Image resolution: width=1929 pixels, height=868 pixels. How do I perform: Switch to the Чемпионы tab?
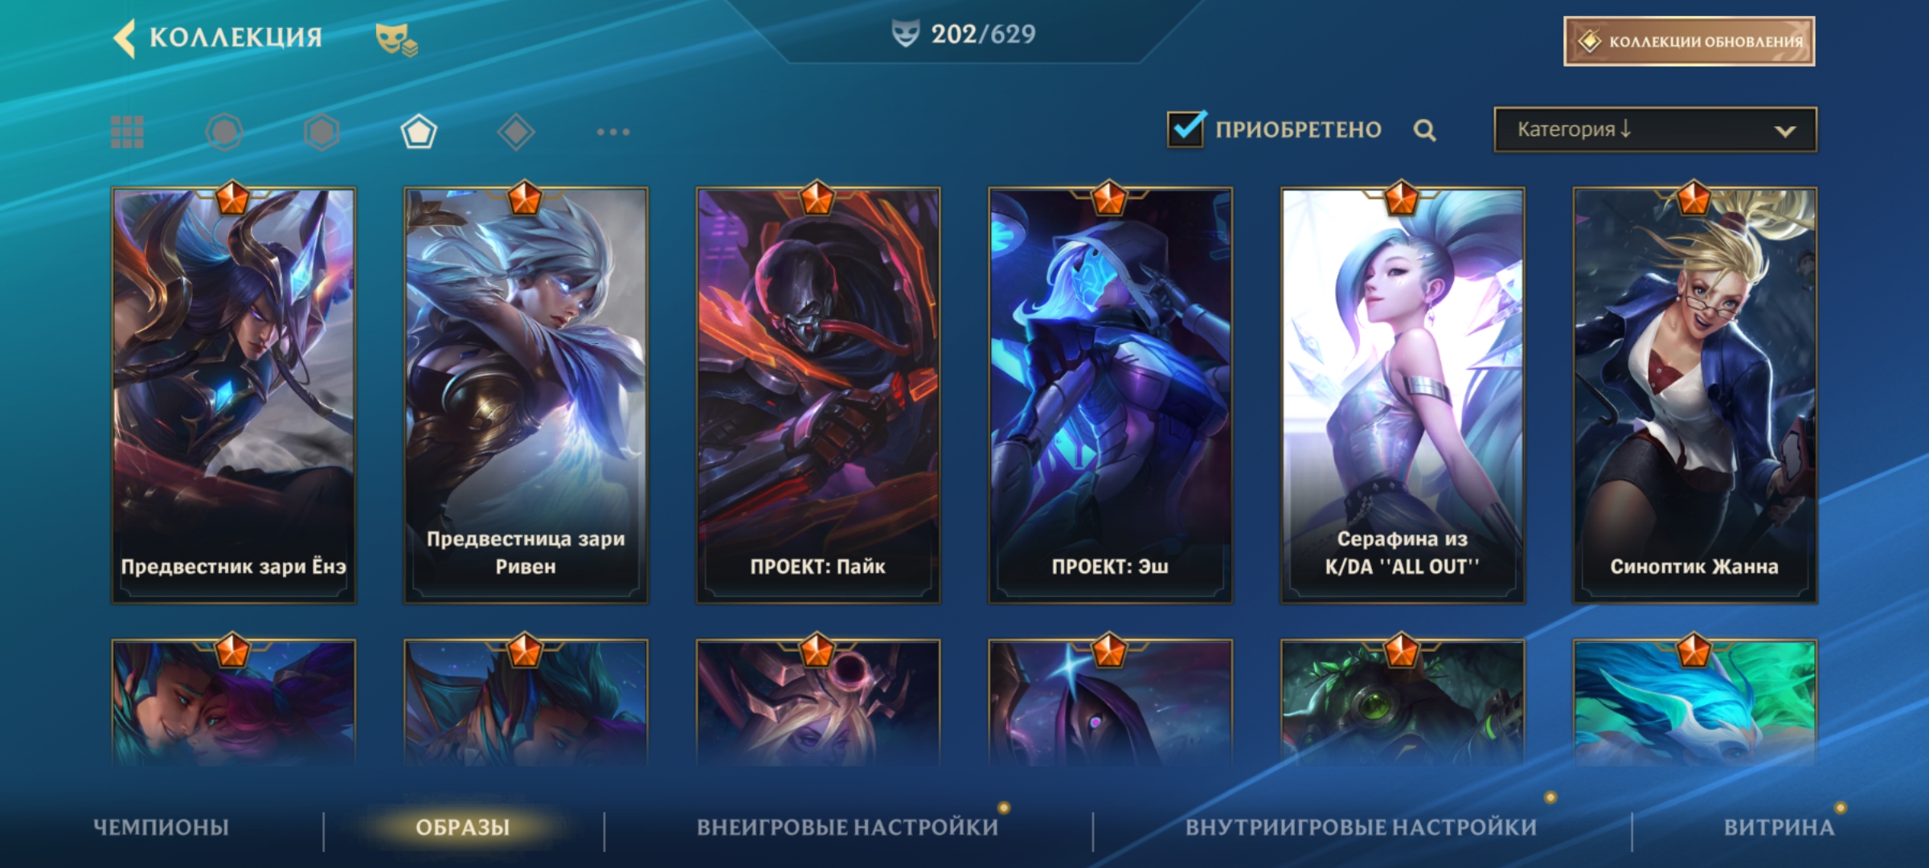[x=161, y=827]
